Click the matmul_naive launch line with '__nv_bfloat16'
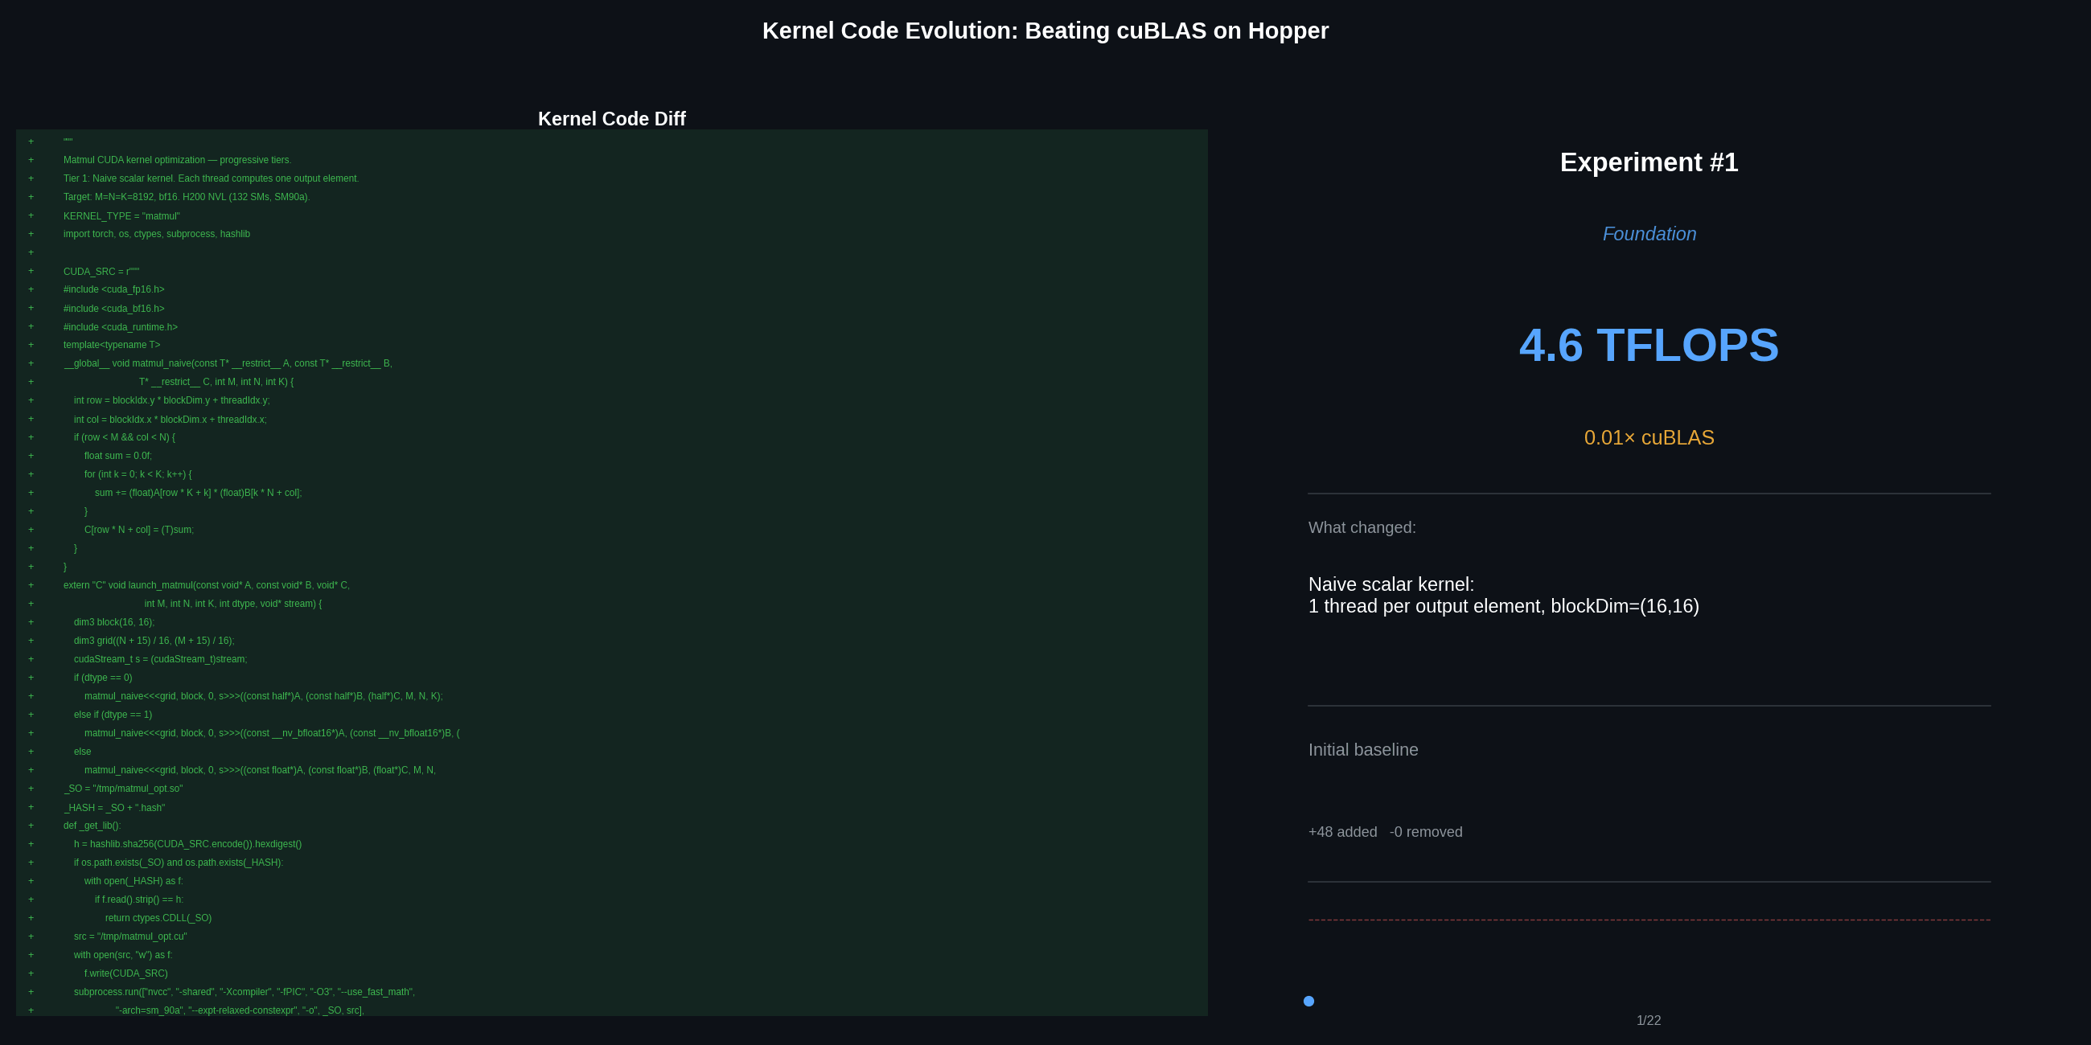This screenshot has width=2091, height=1045. click(272, 733)
